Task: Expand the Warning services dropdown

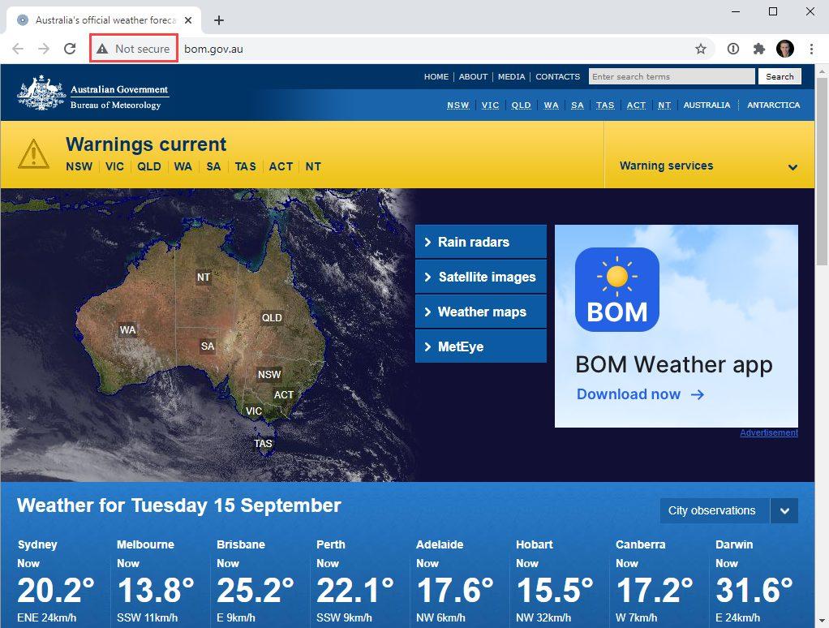Action: coord(792,167)
